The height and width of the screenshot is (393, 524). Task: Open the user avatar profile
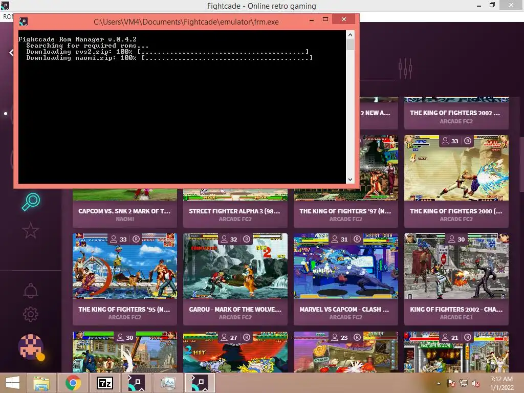(x=31, y=347)
